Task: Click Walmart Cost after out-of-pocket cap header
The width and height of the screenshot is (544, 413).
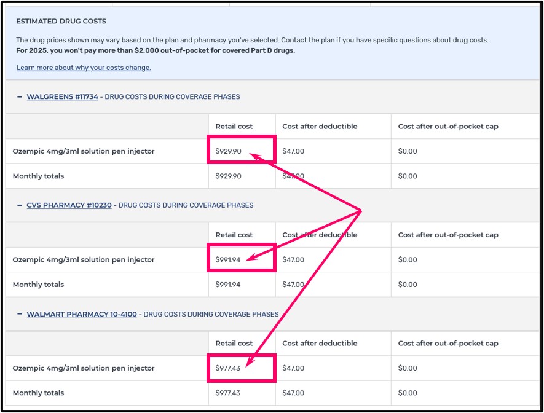Action: click(448, 344)
